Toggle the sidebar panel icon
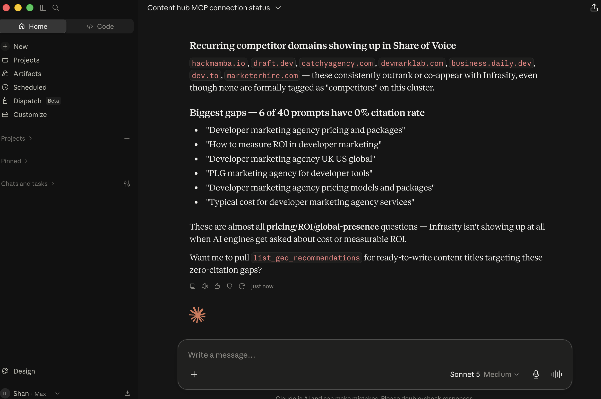Screen dimensions: 601x399 (43, 8)
